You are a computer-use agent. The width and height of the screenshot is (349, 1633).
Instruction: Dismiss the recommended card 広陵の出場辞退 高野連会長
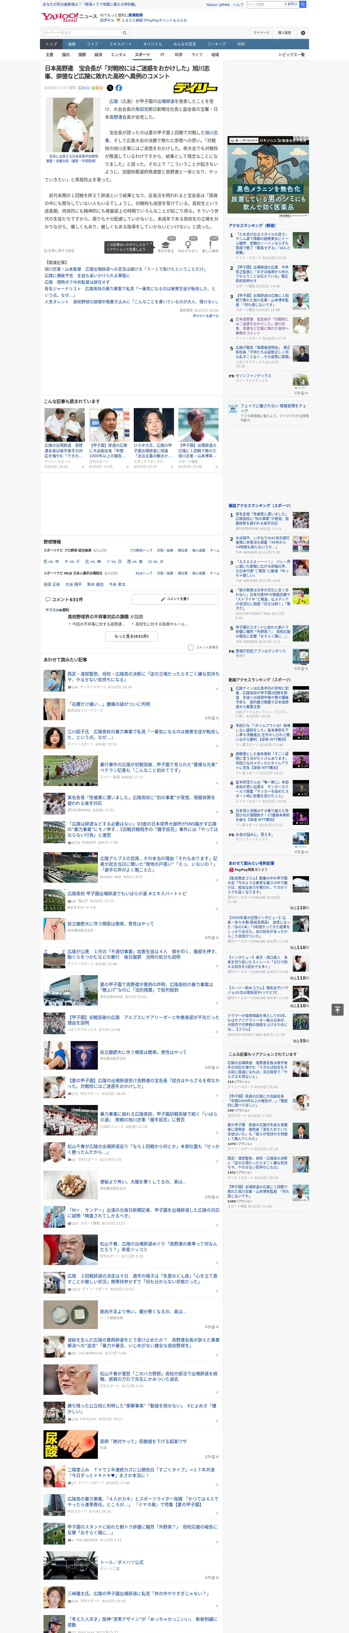point(82,467)
